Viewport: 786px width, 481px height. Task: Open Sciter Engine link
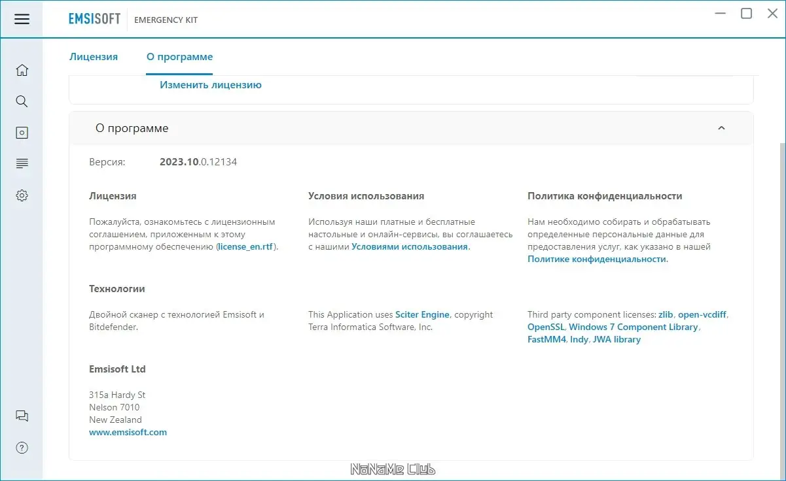pos(422,315)
